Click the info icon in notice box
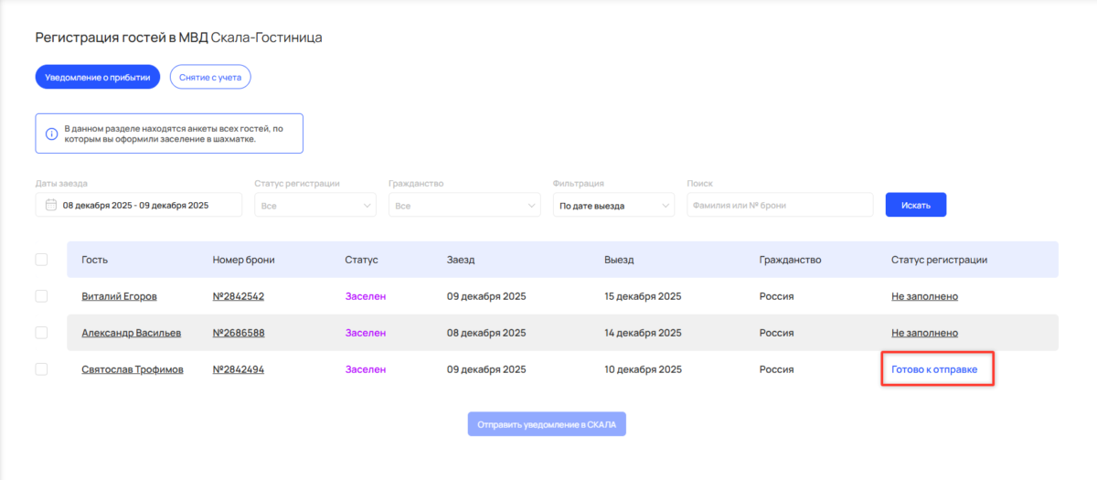Image resolution: width=1097 pixels, height=480 pixels. click(x=51, y=133)
